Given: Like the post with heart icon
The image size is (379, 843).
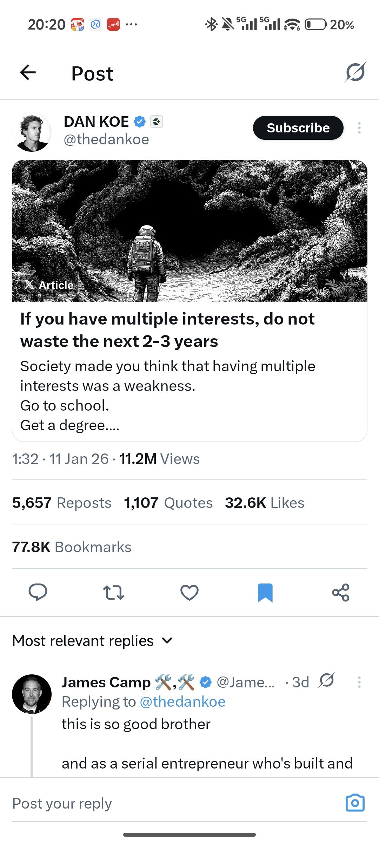Looking at the screenshot, I should tap(189, 592).
